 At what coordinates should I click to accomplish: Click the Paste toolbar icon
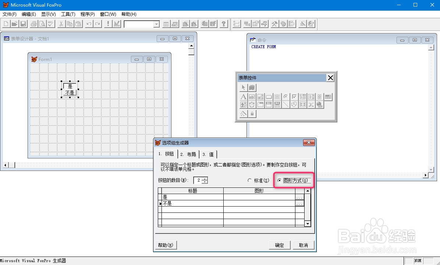click(78, 24)
